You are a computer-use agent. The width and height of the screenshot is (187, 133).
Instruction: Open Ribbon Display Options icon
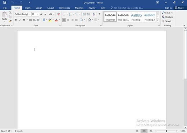click(158, 3)
